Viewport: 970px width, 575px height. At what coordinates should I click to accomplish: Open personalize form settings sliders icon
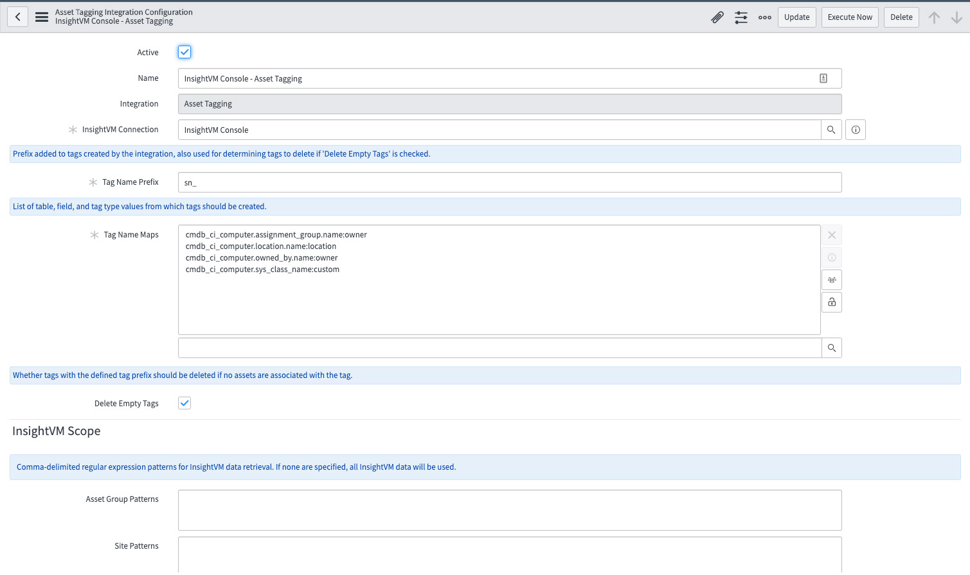[741, 17]
